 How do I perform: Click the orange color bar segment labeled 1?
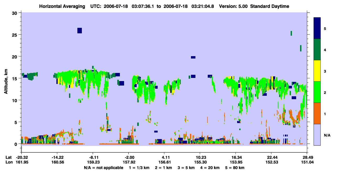pos(317,113)
